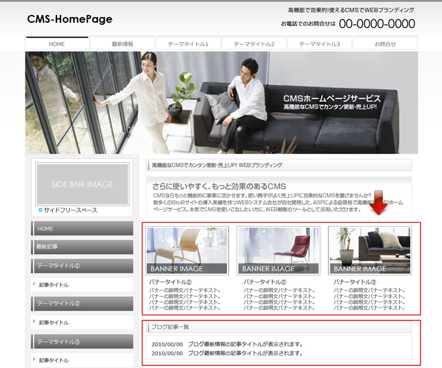
Task: Select テーマタイトル2 in the top navigation
Action: [x=253, y=44]
